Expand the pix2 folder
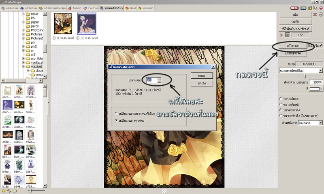 pyautogui.click(x=23, y=46)
